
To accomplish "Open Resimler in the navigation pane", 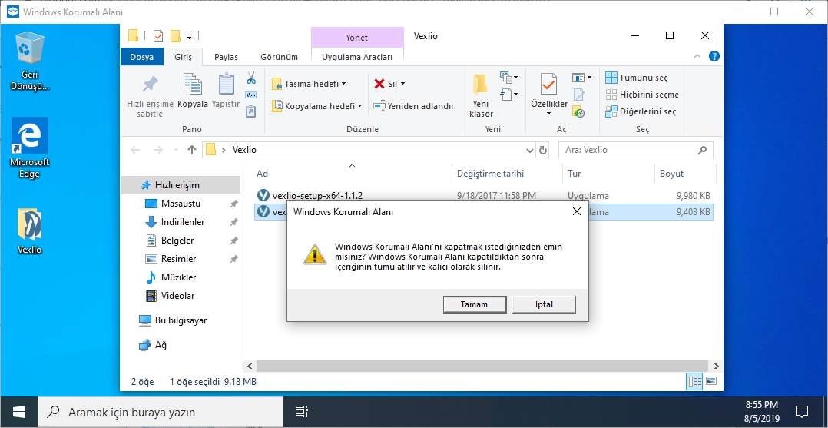I will click(x=180, y=259).
